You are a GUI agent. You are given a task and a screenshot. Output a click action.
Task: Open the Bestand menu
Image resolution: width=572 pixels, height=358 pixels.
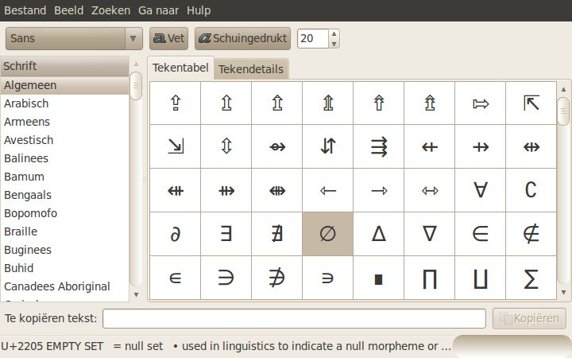pos(25,10)
